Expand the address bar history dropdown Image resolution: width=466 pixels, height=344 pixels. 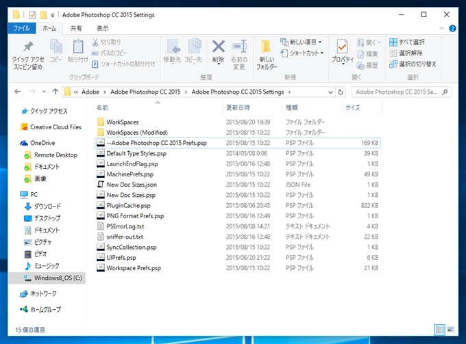[330, 92]
